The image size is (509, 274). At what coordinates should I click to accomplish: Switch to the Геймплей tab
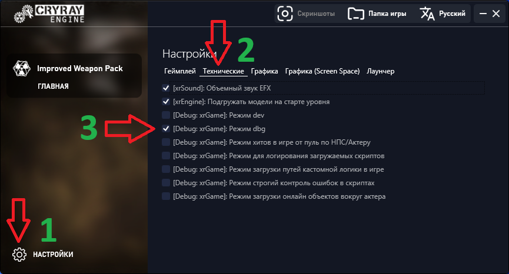pos(180,71)
